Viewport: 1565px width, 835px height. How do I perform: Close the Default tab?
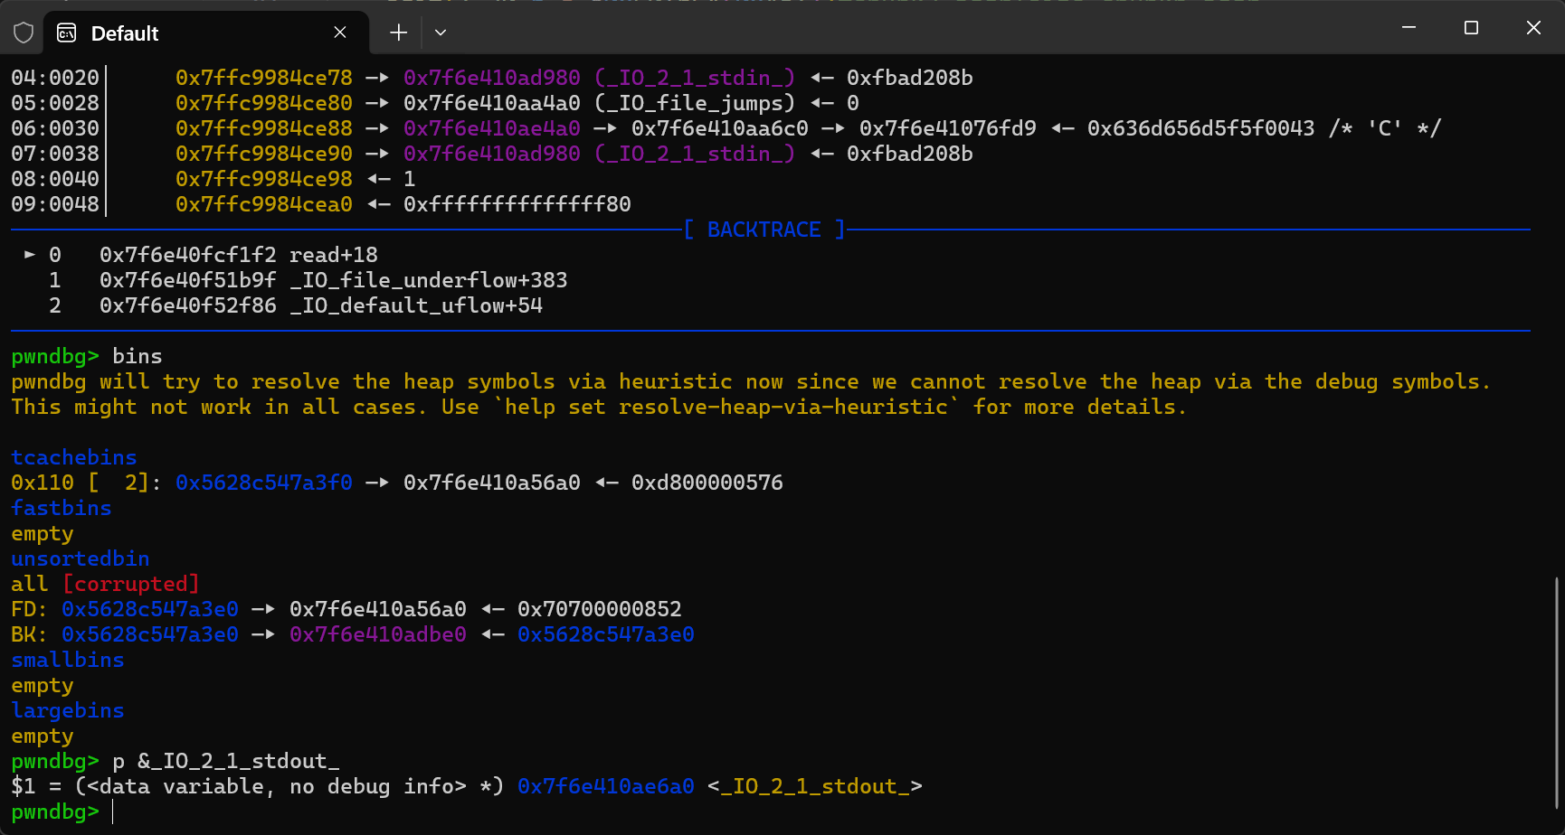(x=340, y=33)
